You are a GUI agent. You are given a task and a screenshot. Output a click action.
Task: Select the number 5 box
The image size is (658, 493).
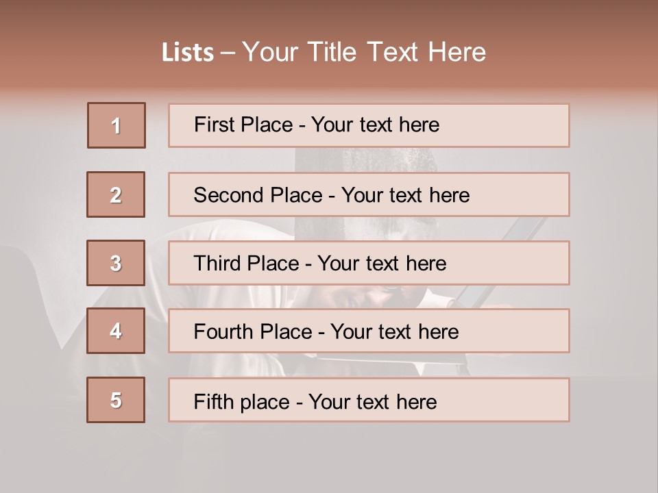tap(116, 400)
